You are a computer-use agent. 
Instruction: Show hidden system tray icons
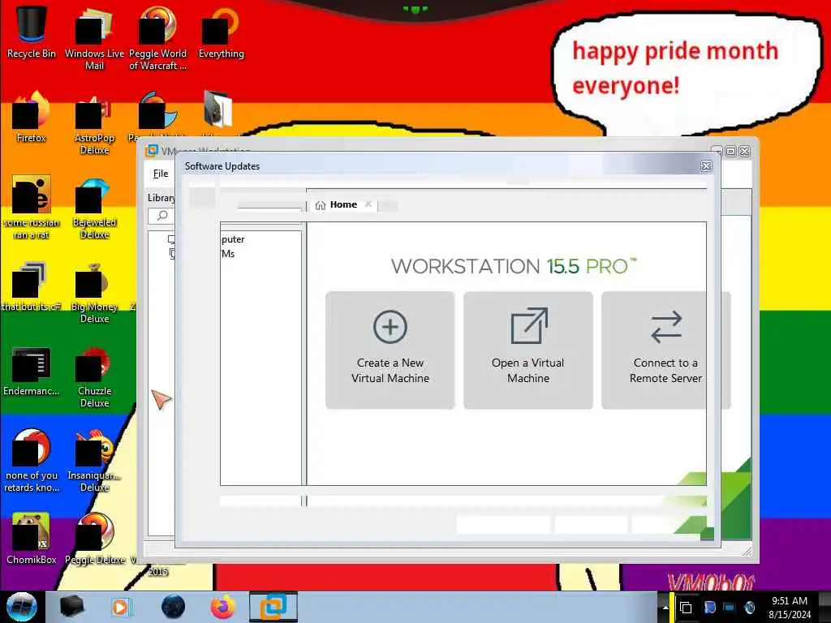click(665, 608)
